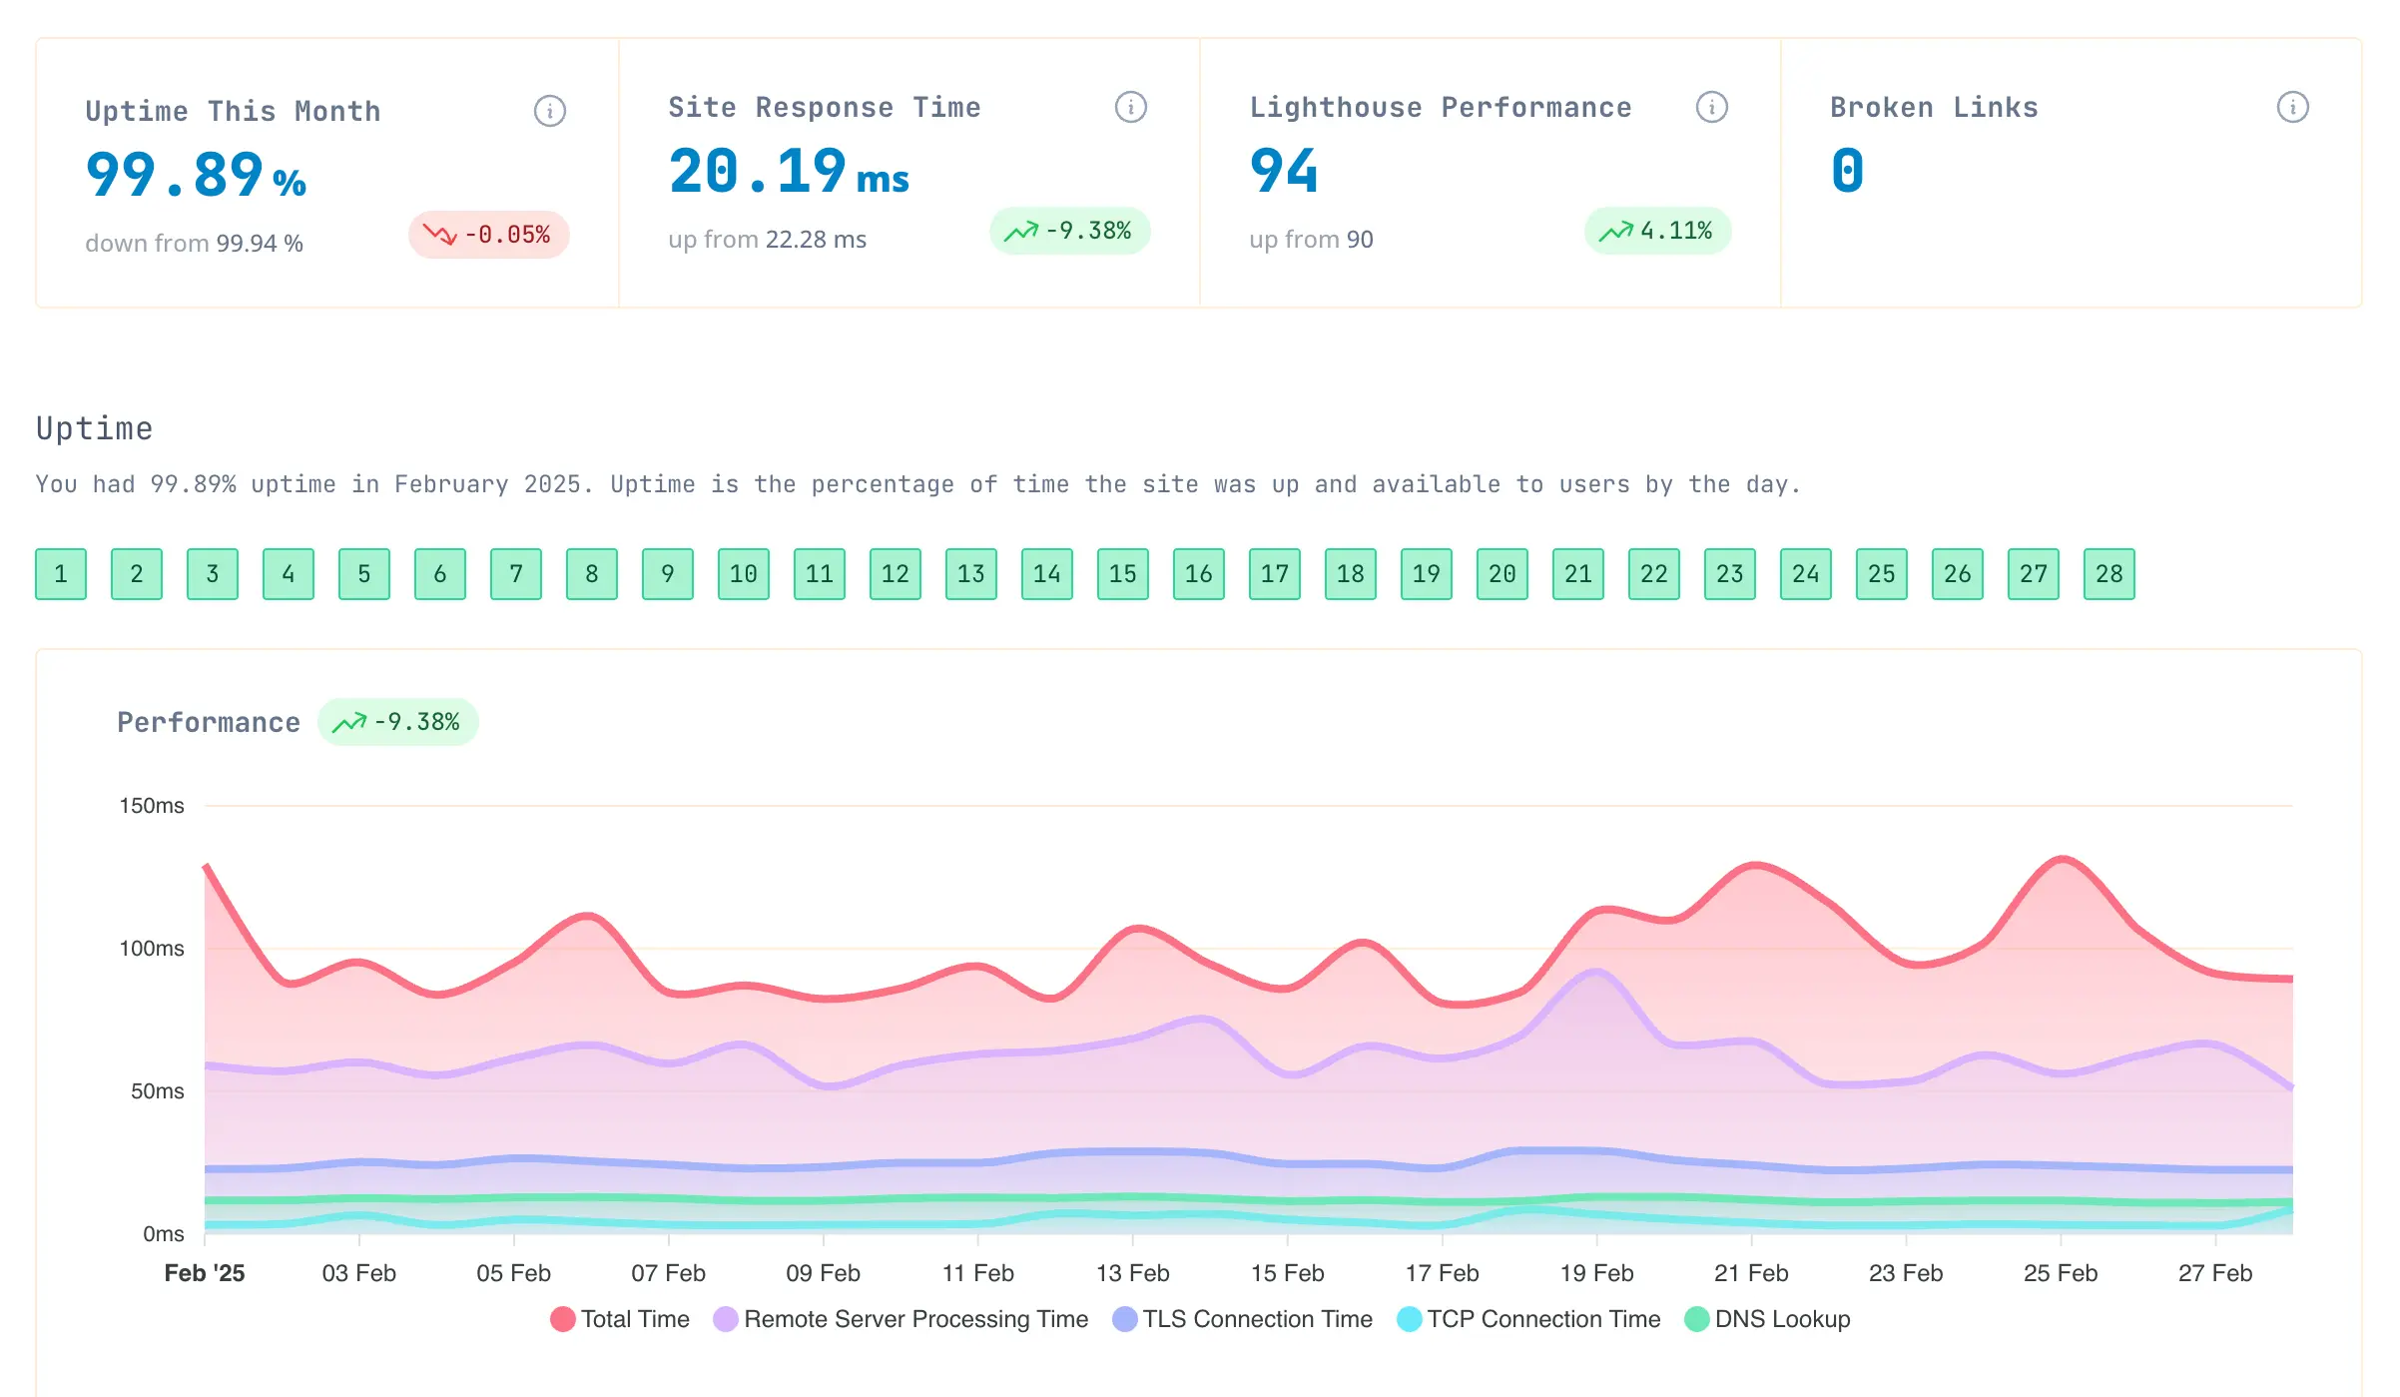The width and height of the screenshot is (2400, 1397).
Task: Select uptime day 27 box
Action: click(2034, 574)
